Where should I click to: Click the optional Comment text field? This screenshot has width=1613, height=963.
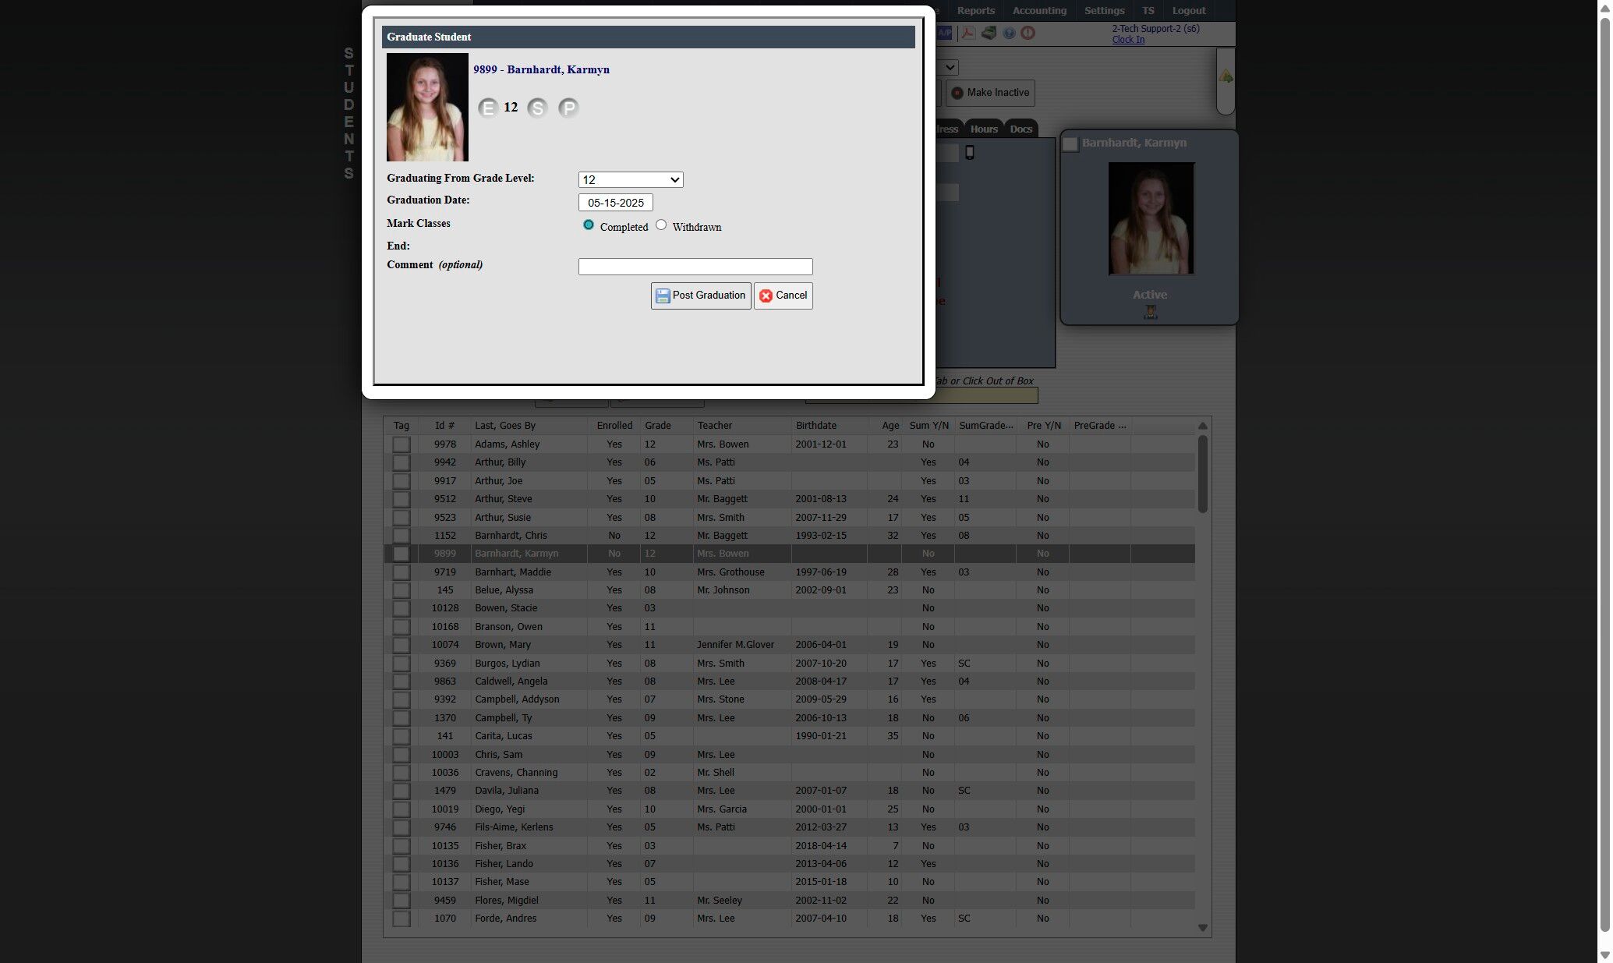click(695, 267)
